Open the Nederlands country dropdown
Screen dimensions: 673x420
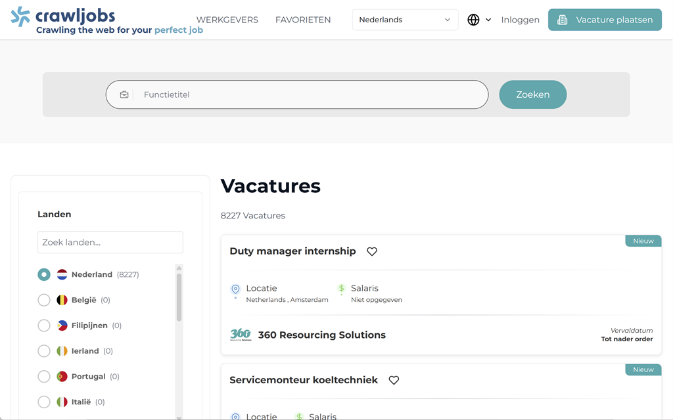click(x=405, y=20)
